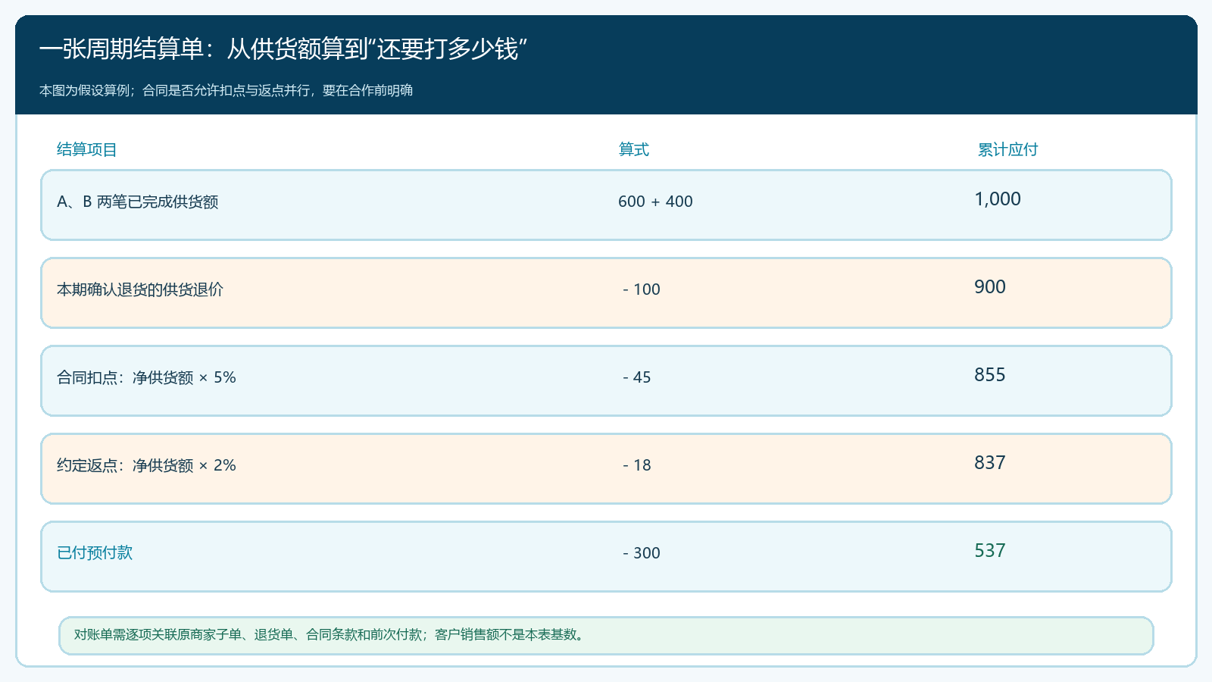1212x682 pixels.
Task: Click the formula - 18
Action: tap(637, 465)
